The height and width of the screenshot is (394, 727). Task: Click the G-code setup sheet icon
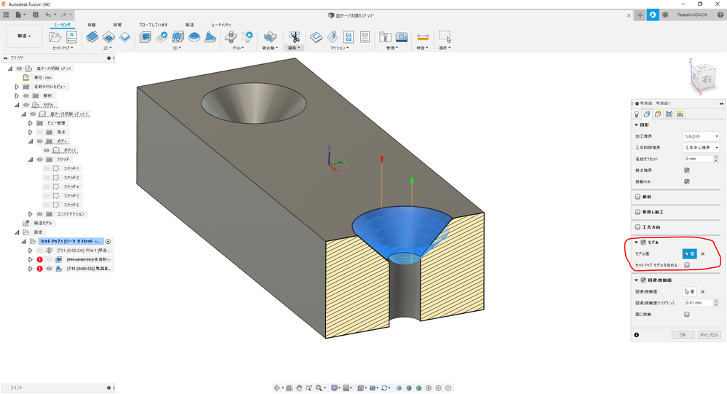click(x=71, y=37)
